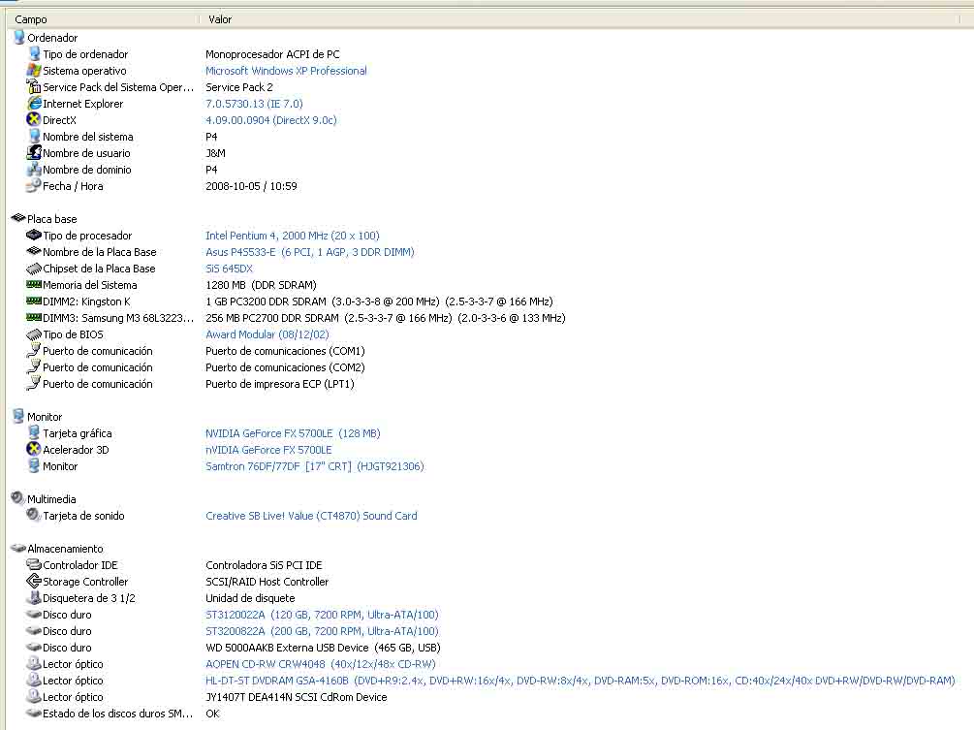Click the value Puerto de comunicaciones (COM2)
This screenshot has height=730, width=974.
click(285, 367)
